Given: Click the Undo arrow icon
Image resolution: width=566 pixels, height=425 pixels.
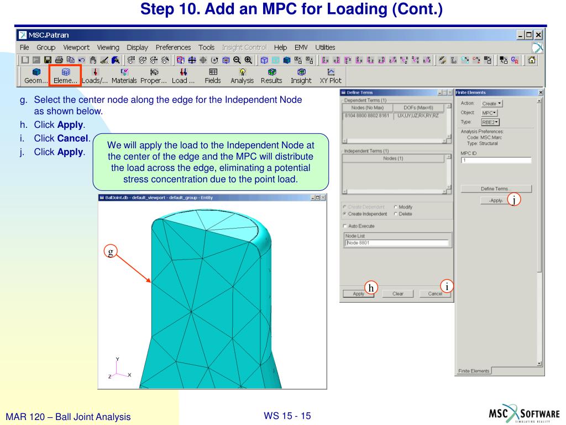Looking at the screenshot, I should coord(82,60).
